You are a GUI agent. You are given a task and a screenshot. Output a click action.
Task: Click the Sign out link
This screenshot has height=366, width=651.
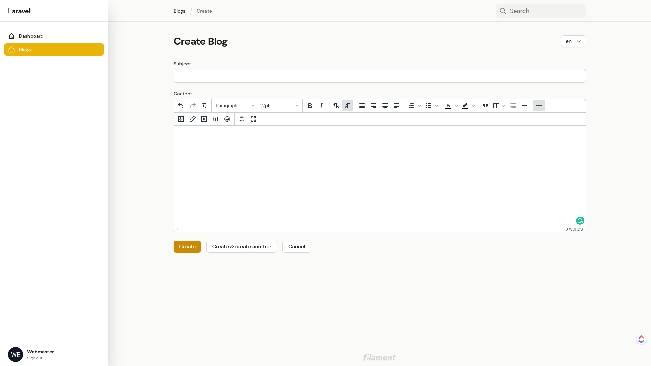click(35, 358)
